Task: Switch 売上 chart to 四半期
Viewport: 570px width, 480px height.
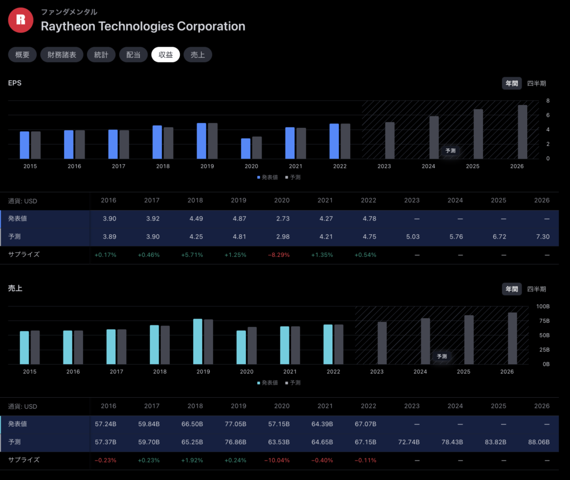Action: coord(537,289)
